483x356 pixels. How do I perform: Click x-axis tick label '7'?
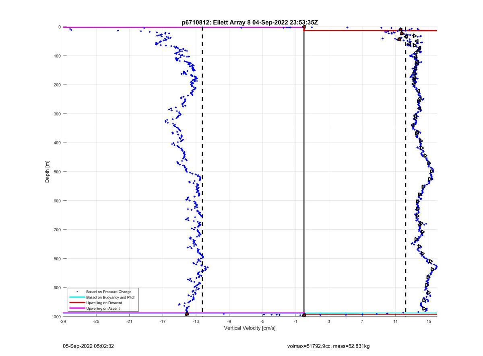(x=362, y=321)
